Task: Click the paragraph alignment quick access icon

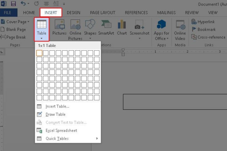Action: (46, 3)
